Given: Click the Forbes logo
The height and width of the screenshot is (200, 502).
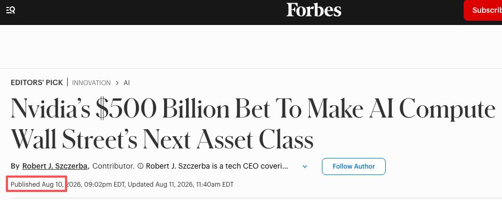Looking at the screenshot, I should [314, 10].
